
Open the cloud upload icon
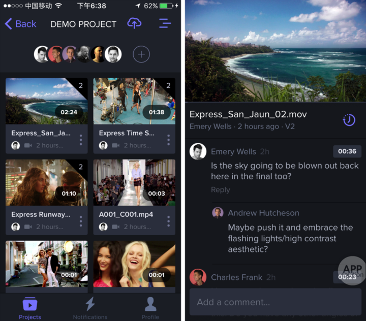134,23
